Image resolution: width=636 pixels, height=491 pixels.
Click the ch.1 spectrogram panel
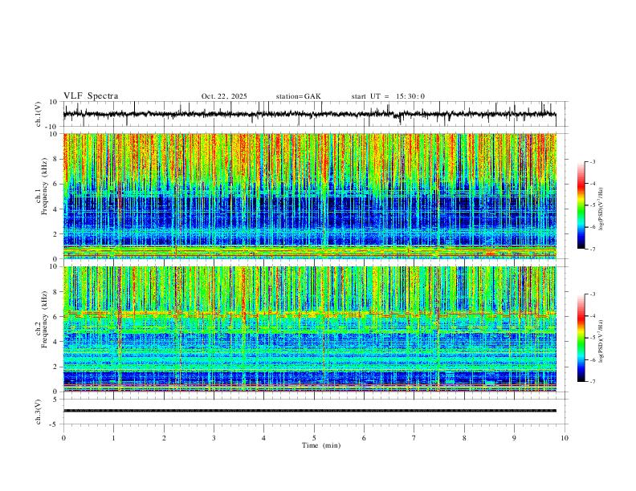click(310, 196)
